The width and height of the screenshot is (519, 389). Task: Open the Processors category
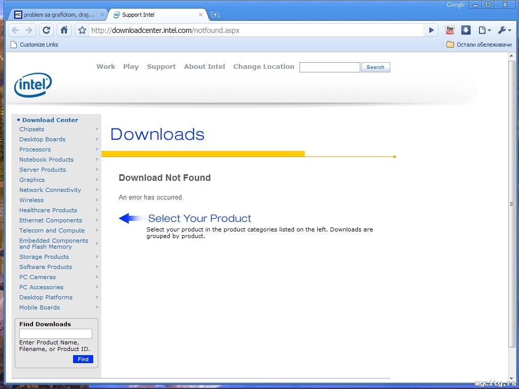coord(35,149)
